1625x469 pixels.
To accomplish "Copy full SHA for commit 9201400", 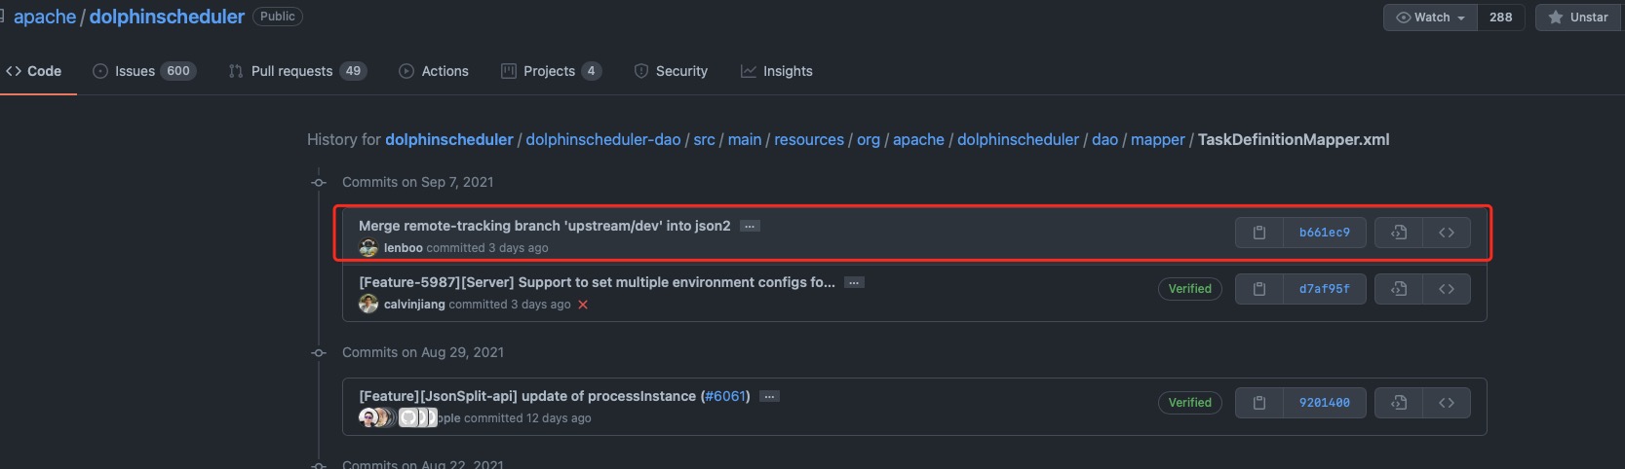I will tap(1258, 403).
